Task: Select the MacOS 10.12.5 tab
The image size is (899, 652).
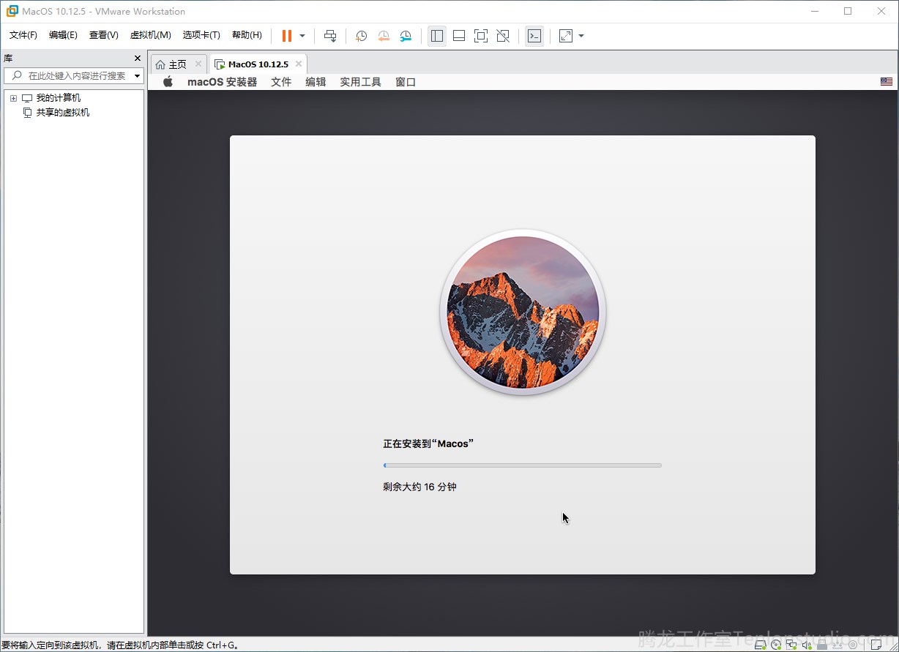Action: click(x=258, y=64)
